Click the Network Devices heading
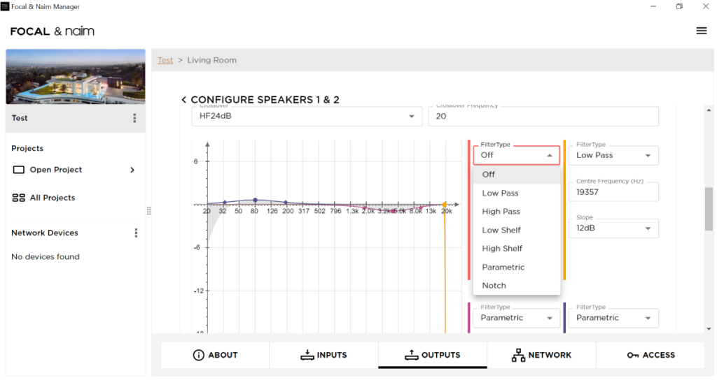Image resolution: width=717 pixels, height=380 pixels. 45,233
